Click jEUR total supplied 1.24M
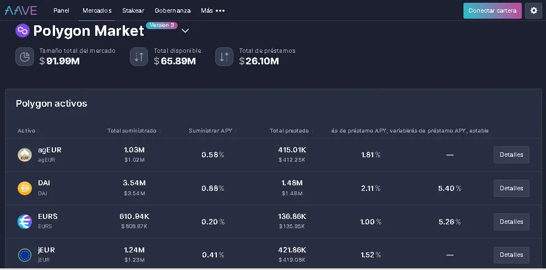Viewport: 546px width, 270px height. [x=134, y=250]
